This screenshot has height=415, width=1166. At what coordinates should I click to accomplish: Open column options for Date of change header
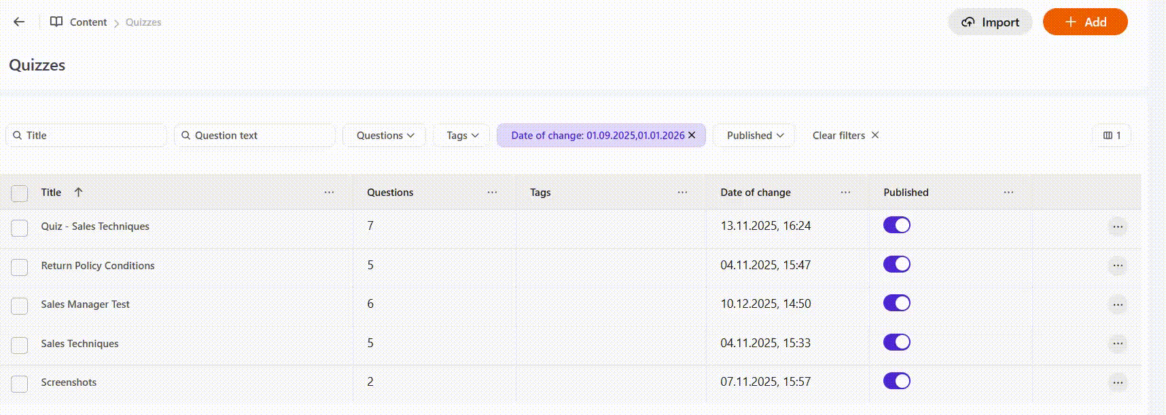pyautogui.click(x=845, y=193)
